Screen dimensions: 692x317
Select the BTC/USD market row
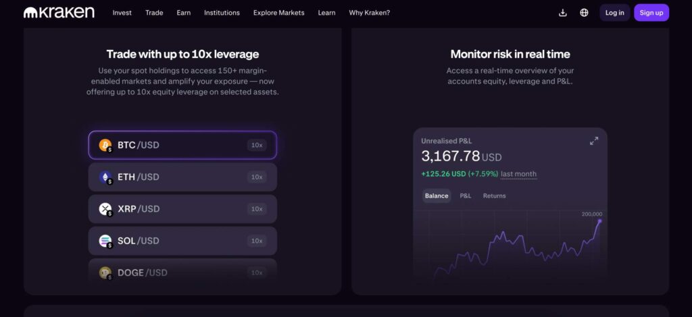(182, 145)
